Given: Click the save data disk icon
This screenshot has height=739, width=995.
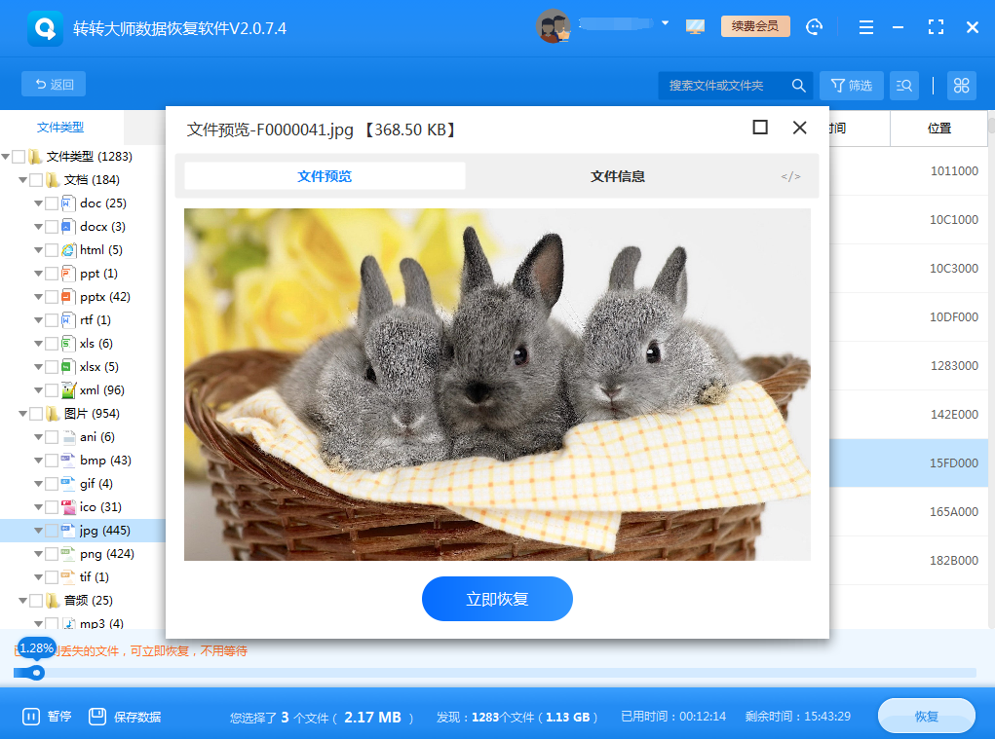Looking at the screenshot, I should tap(97, 717).
